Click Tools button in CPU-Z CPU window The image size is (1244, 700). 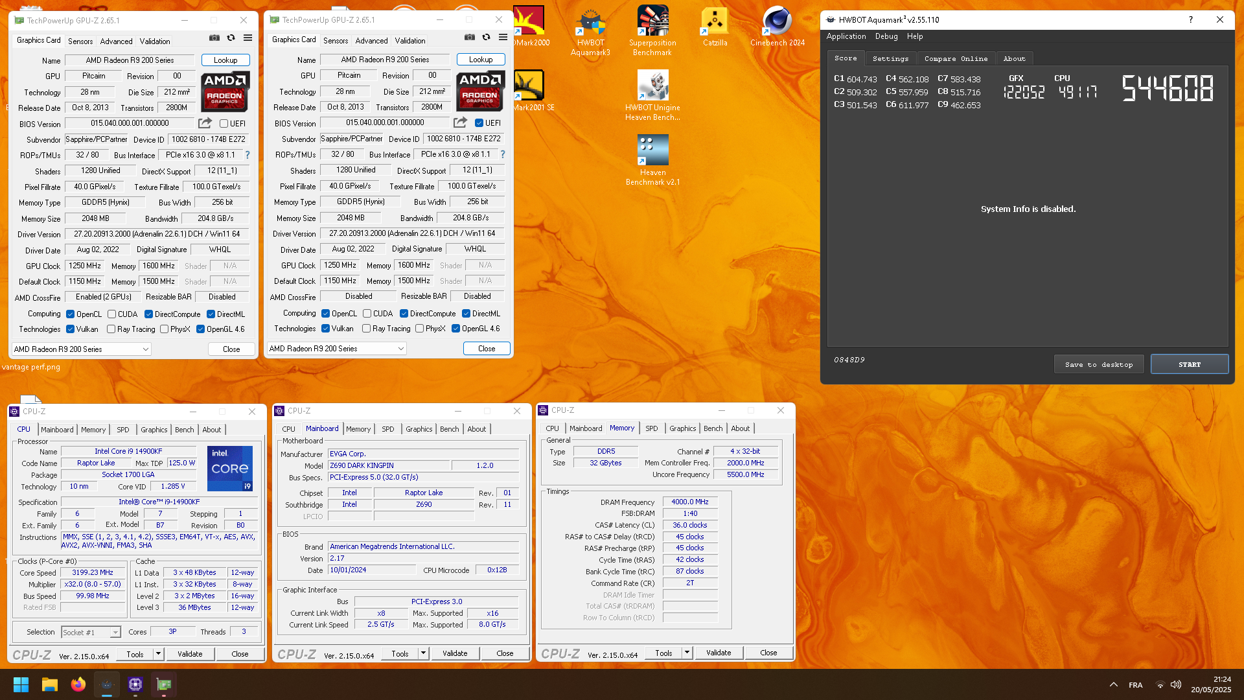click(x=135, y=654)
